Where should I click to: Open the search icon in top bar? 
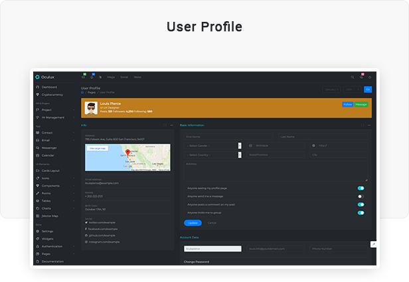click(x=353, y=77)
